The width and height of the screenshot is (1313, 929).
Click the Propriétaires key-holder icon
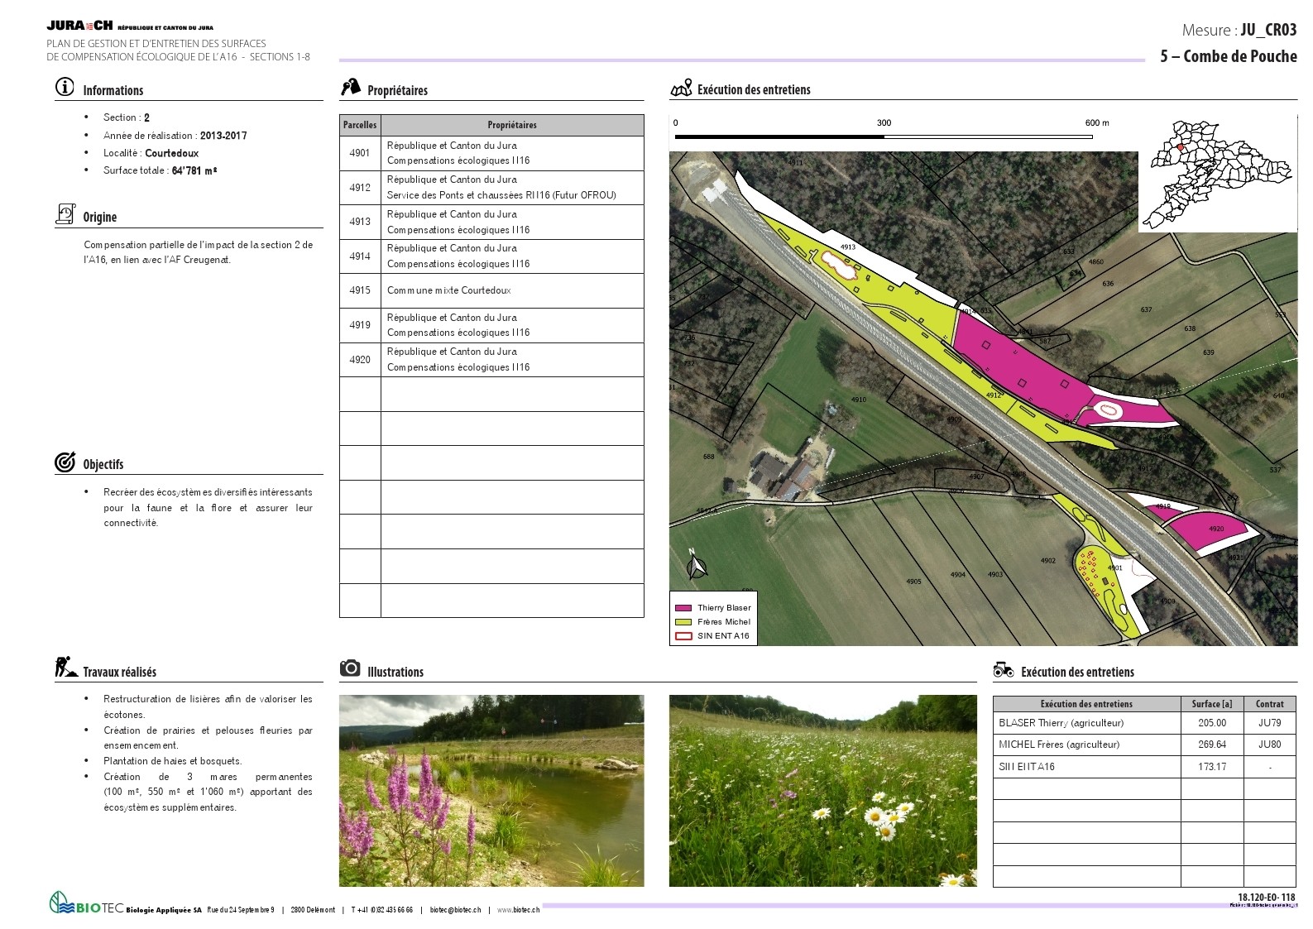point(351,87)
